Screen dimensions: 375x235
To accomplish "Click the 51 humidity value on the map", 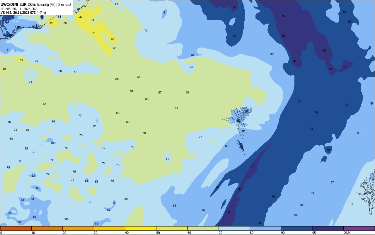I will coord(94,33).
